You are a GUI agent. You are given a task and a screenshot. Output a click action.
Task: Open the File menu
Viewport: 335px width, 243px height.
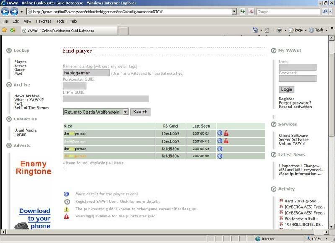[x=5, y=21]
